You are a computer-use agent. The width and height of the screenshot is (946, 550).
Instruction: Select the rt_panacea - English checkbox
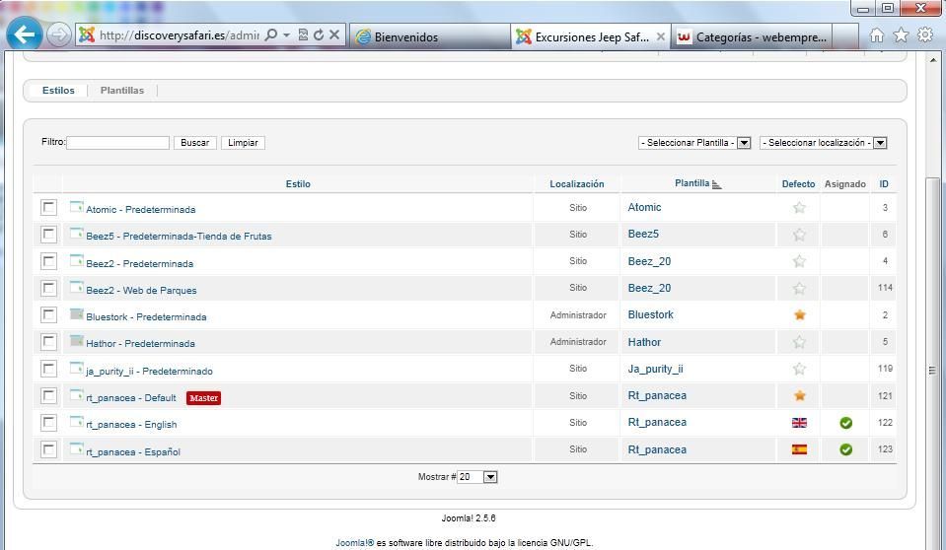tap(49, 422)
